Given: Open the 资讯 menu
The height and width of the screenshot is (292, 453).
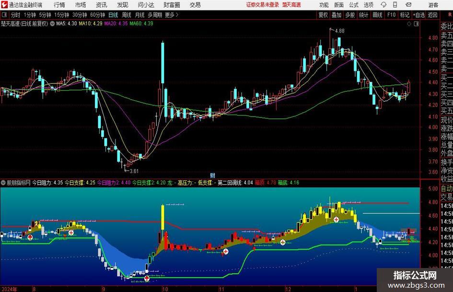Looking at the screenshot, I should pyautogui.click(x=102, y=5).
